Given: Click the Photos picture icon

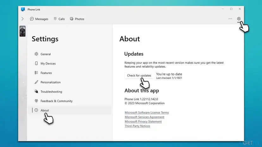Looking at the screenshot, I should click(72, 19).
